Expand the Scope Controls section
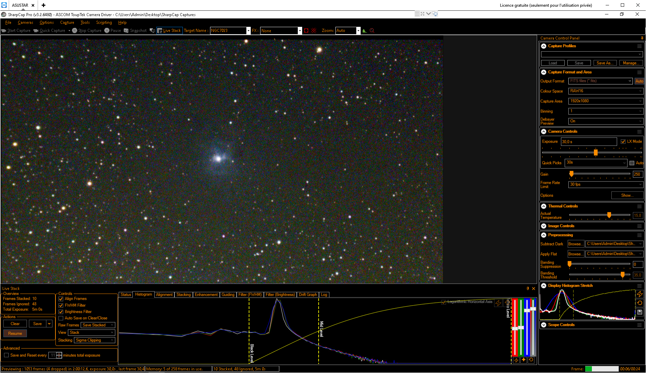Viewport: 646px width, 373px height. coord(544,325)
